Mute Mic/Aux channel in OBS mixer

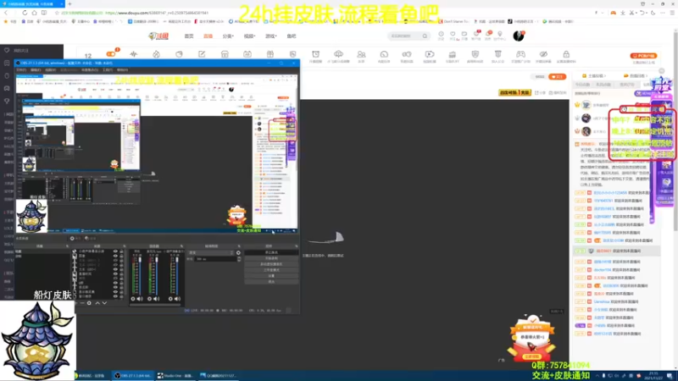157,299
